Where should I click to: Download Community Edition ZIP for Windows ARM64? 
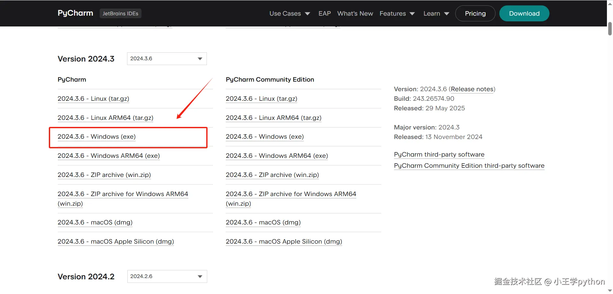[291, 199]
